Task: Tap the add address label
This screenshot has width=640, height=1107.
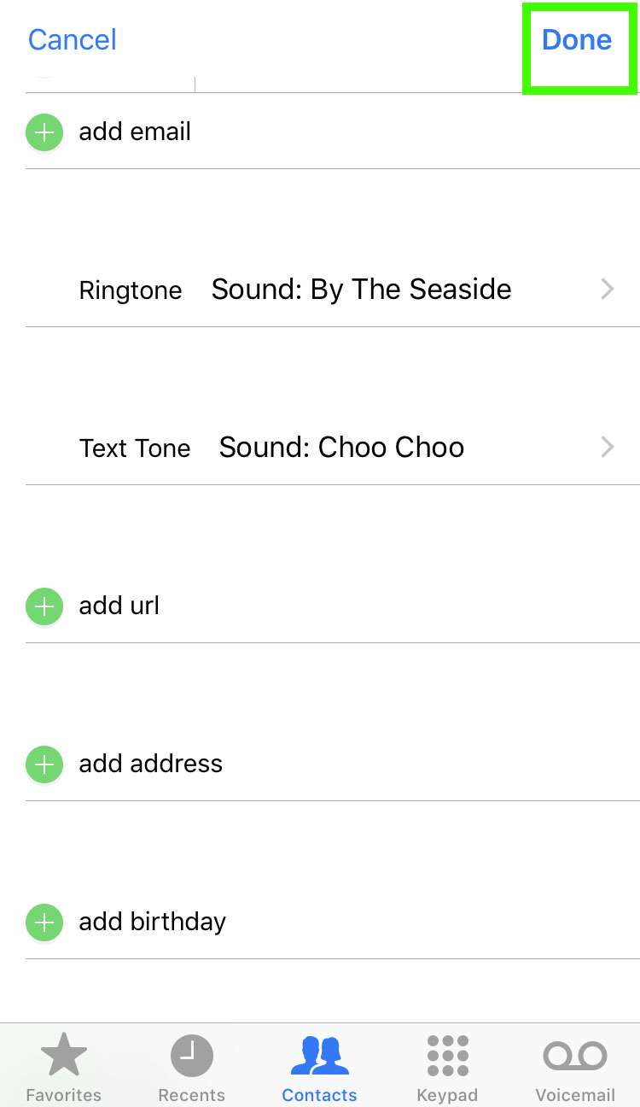Action: click(150, 764)
